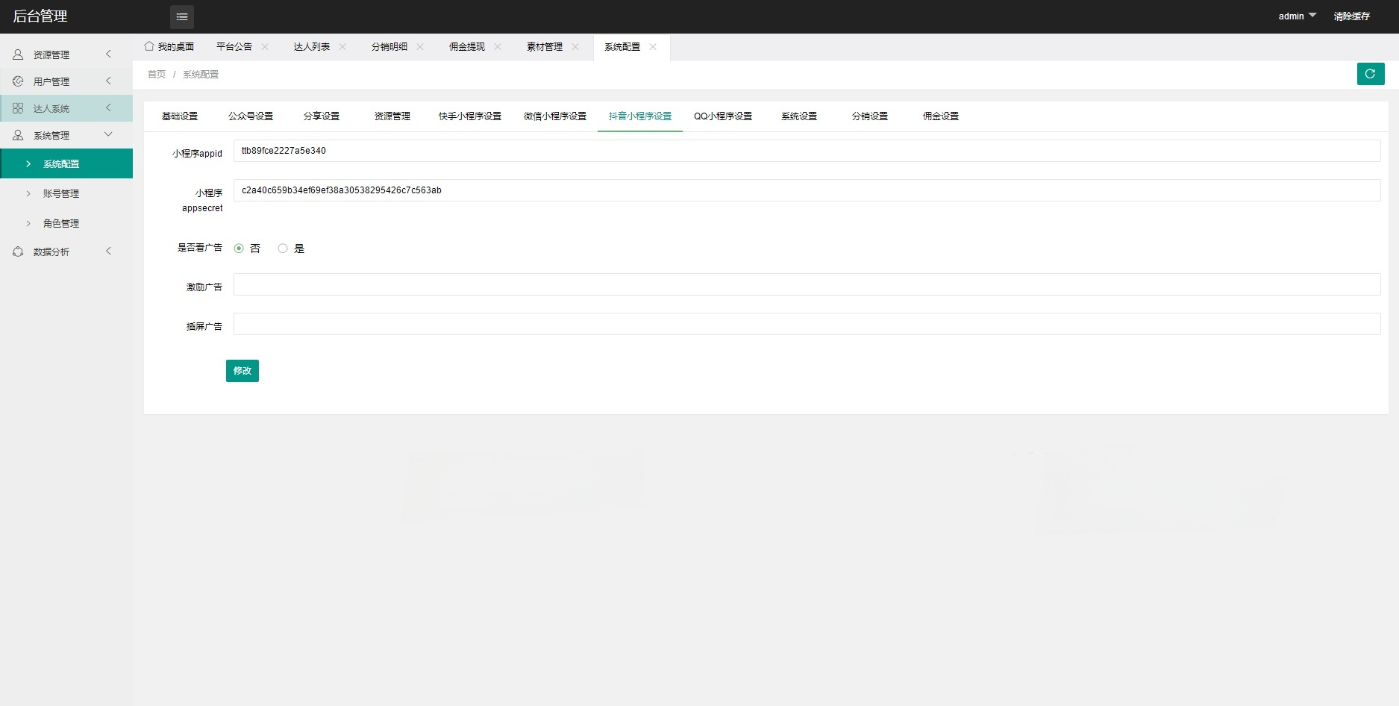This screenshot has width=1399, height=706.
Task: Click the 资源管理 sidebar icon
Action: [x=18, y=54]
